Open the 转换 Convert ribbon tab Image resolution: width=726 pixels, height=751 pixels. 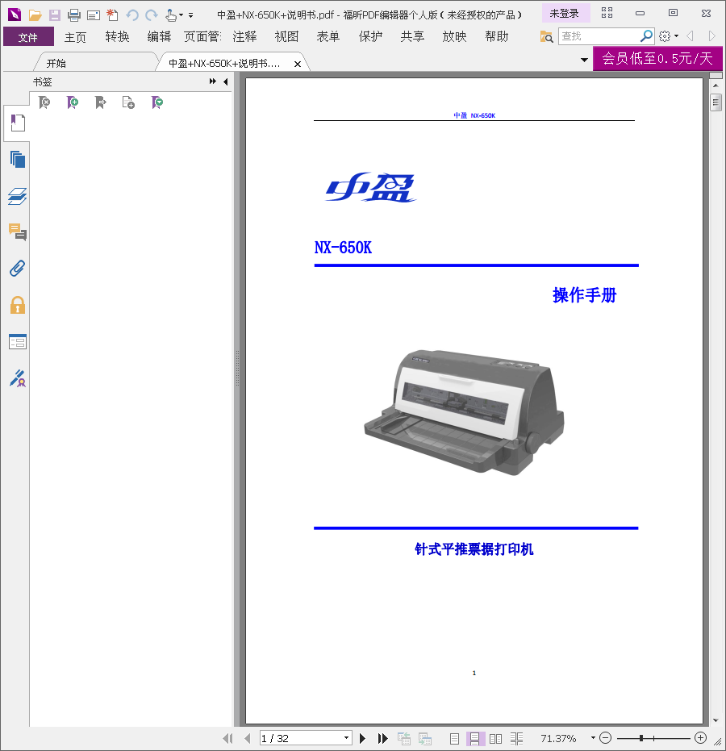coord(117,37)
